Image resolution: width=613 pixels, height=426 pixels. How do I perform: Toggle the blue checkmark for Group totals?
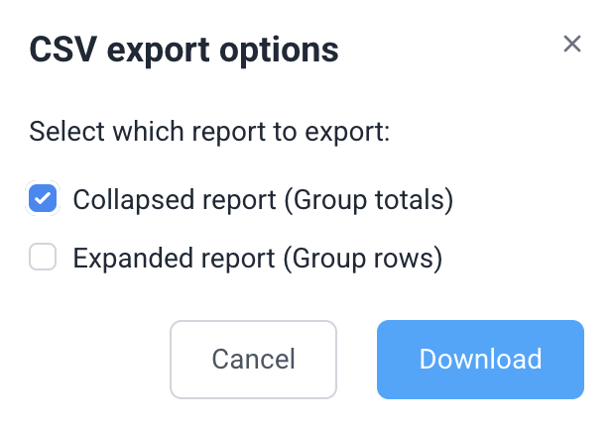43,199
